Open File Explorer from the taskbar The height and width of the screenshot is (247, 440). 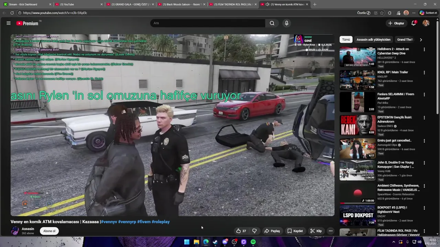pos(196,242)
